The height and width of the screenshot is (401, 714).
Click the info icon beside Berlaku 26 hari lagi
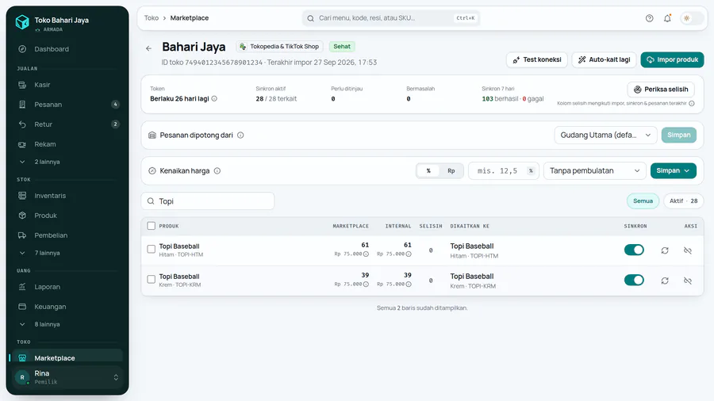tap(214, 98)
